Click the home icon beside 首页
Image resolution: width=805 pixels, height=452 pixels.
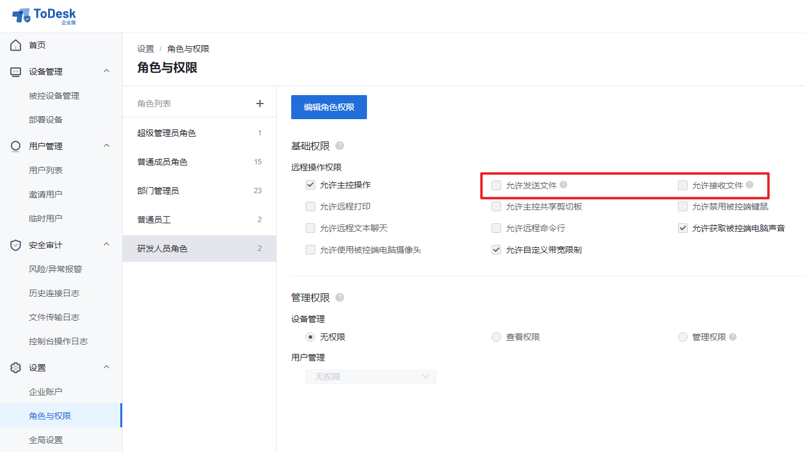click(x=16, y=45)
